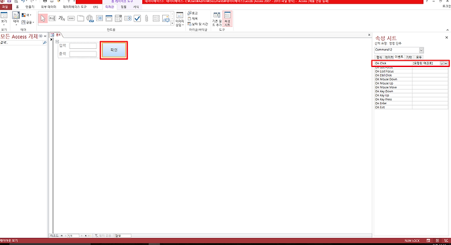
Task: Select the On Key Press property row
Action: pos(412,100)
